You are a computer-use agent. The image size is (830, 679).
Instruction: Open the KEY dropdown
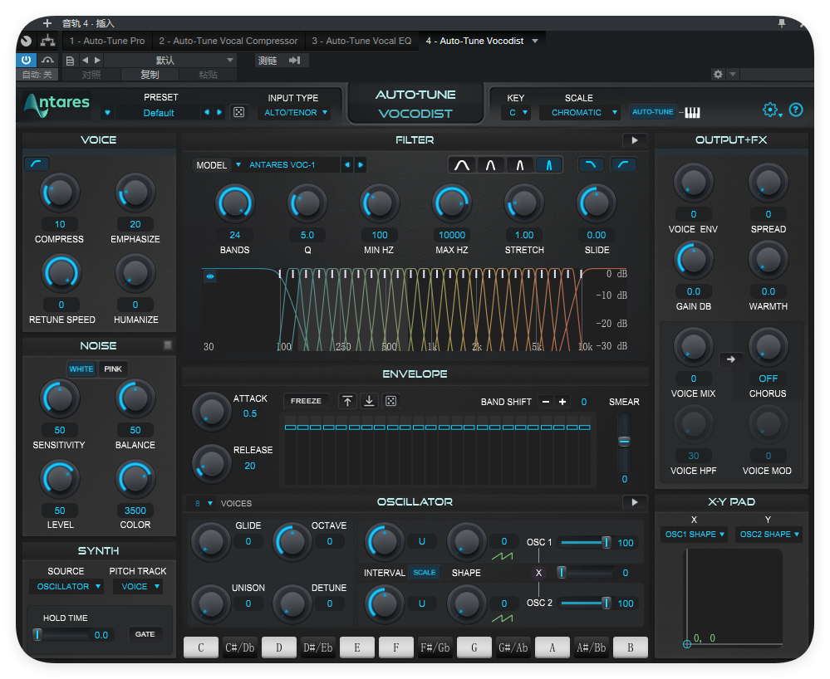516,113
